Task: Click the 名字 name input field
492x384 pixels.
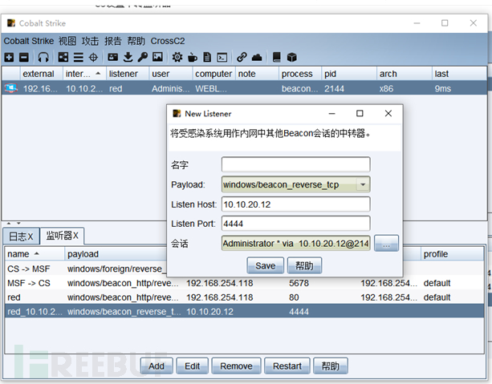Action: 295,164
